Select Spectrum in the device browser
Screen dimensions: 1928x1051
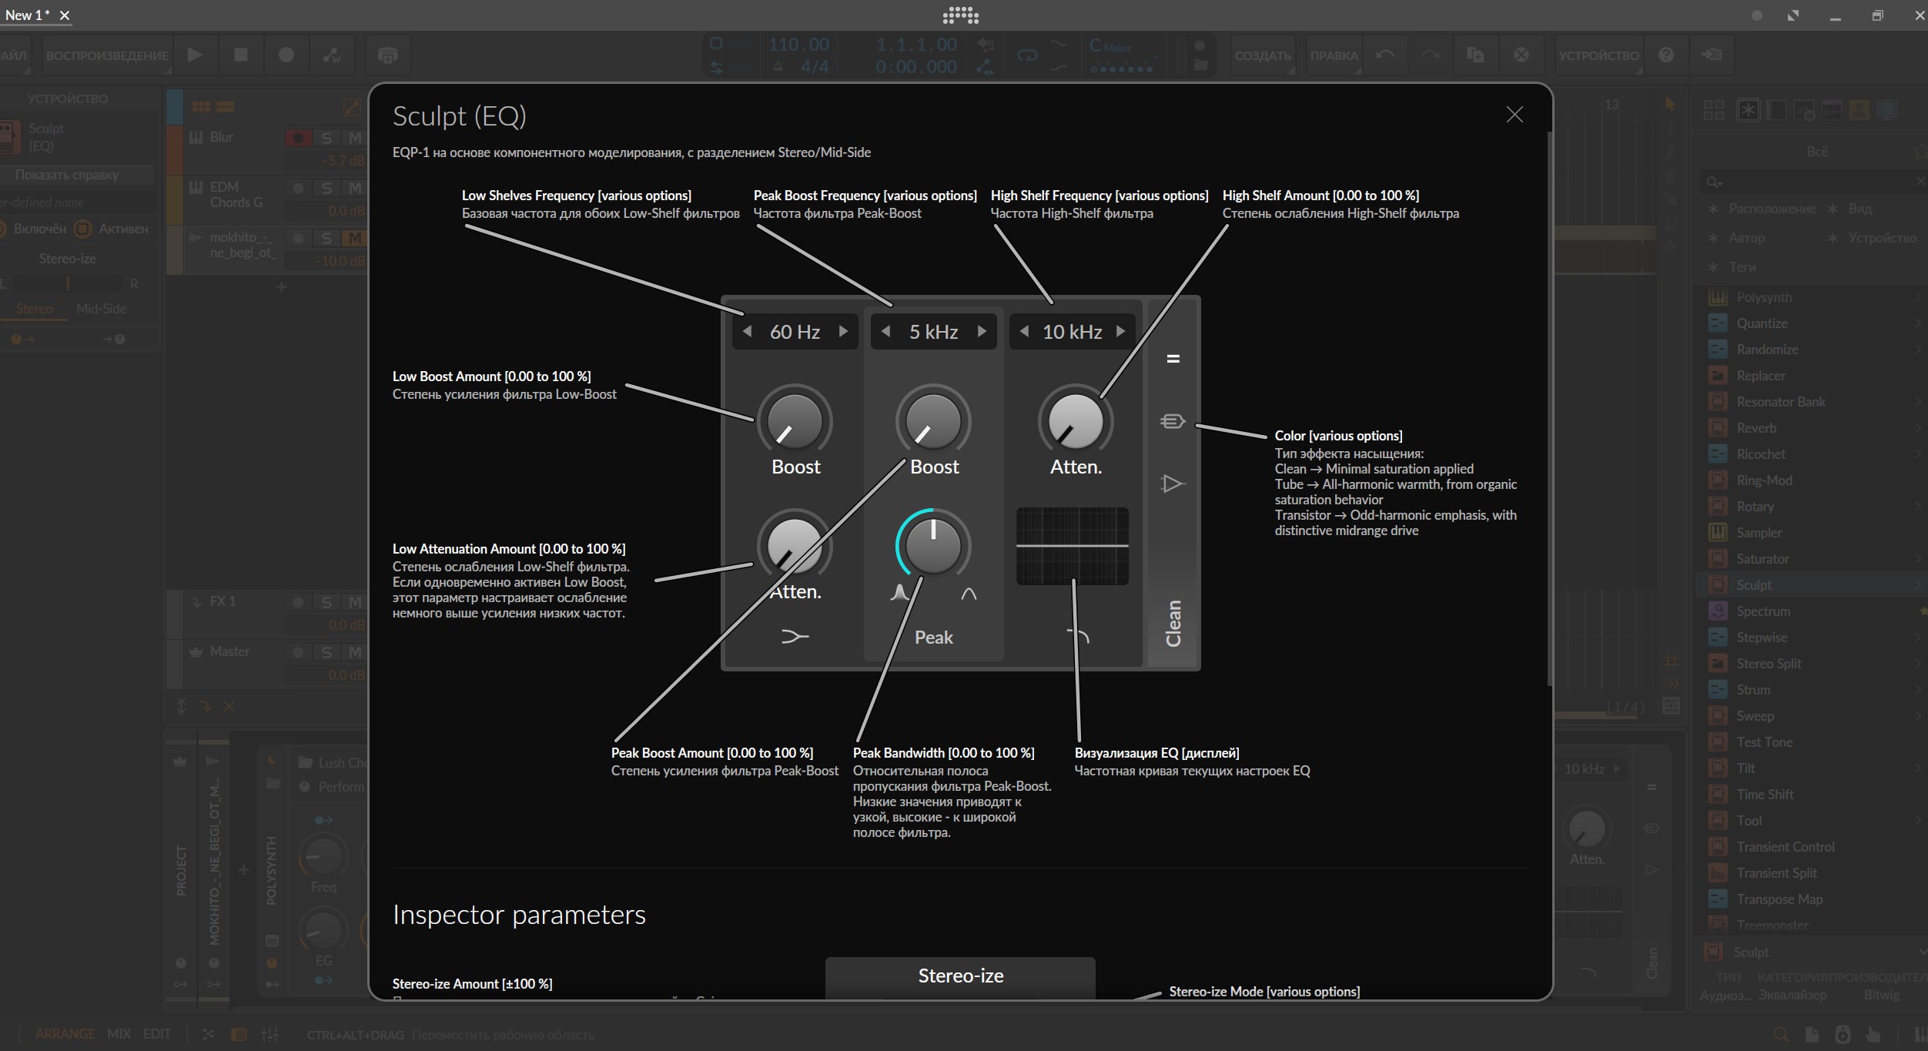(1763, 611)
